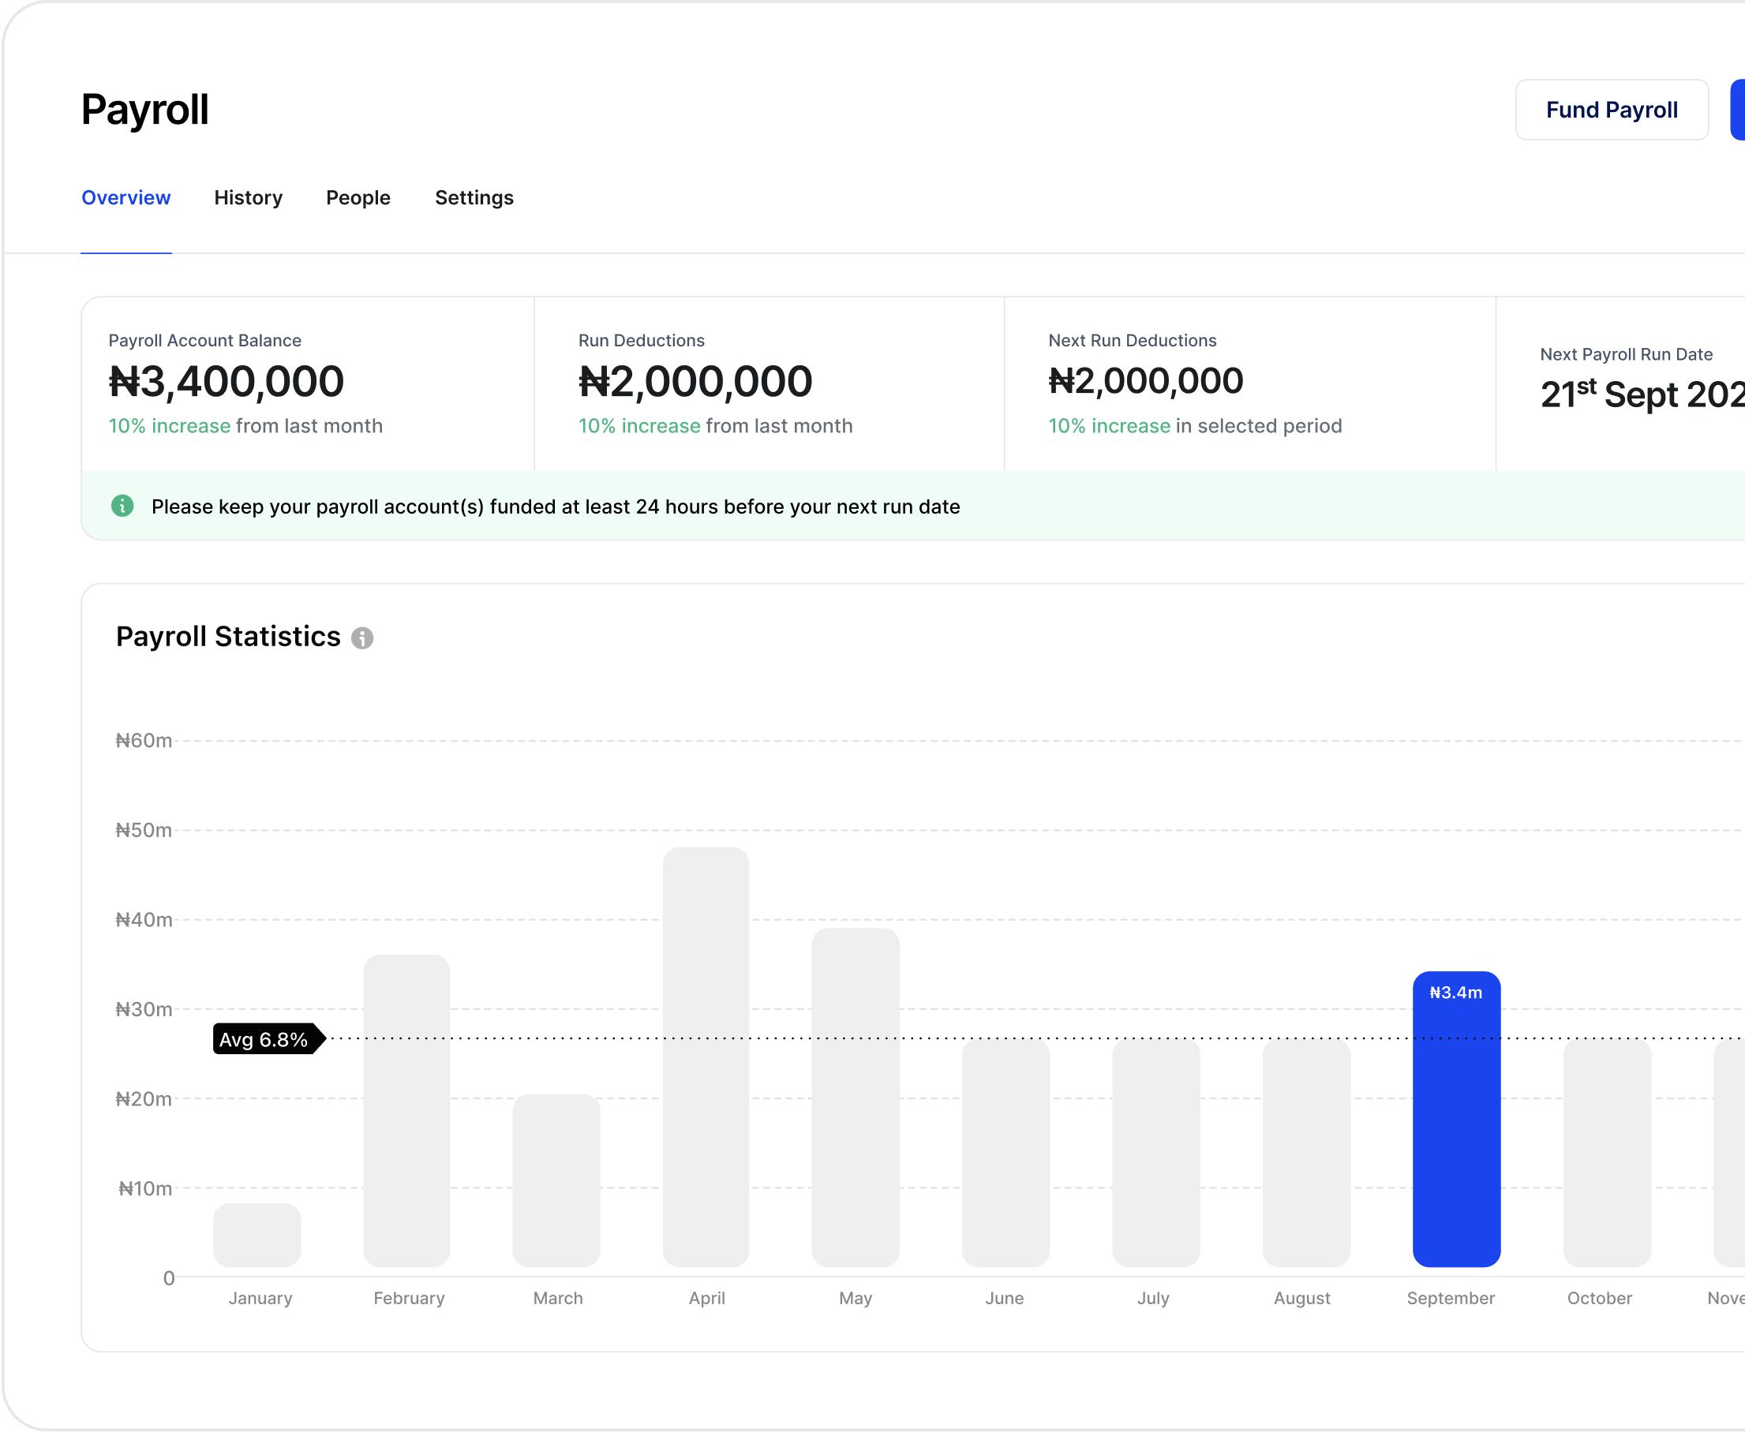This screenshot has width=1745, height=1432.
Task: Click the Avg 6.8% marker label
Action: 269,1039
